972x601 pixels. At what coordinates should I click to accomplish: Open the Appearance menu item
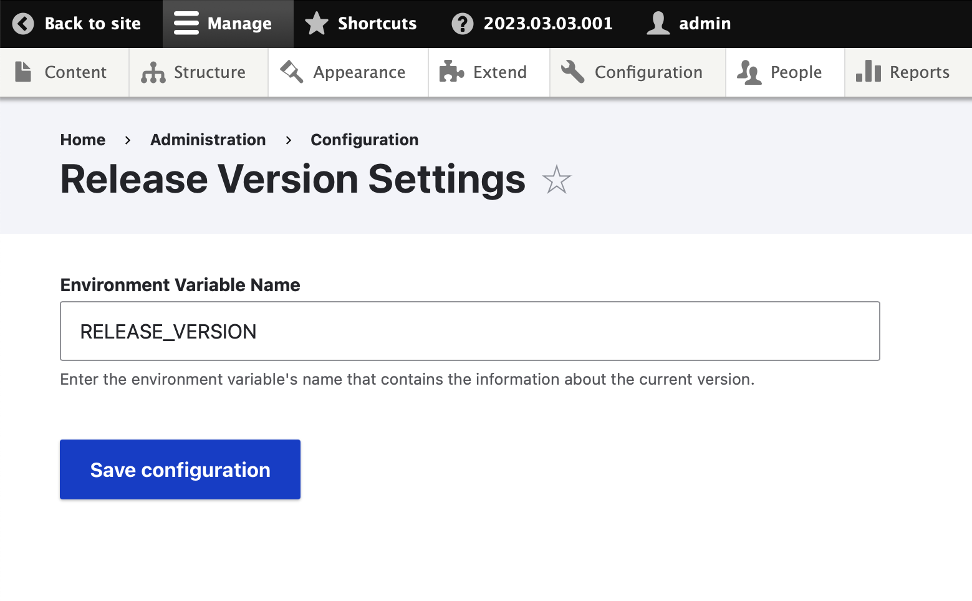point(358,72)
